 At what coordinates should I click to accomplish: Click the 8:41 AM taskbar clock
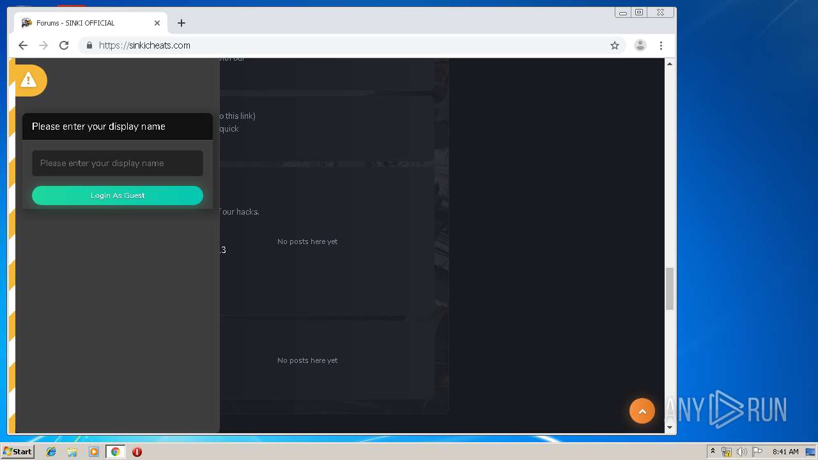pos(785,452)
